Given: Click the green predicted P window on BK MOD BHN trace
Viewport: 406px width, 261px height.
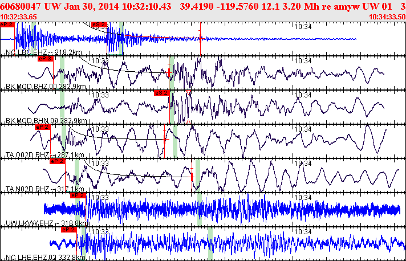Looking at the screenshot, I should (62, 107).
